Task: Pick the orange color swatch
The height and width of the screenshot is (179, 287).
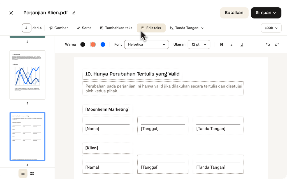Action: [x=93, y=44]
